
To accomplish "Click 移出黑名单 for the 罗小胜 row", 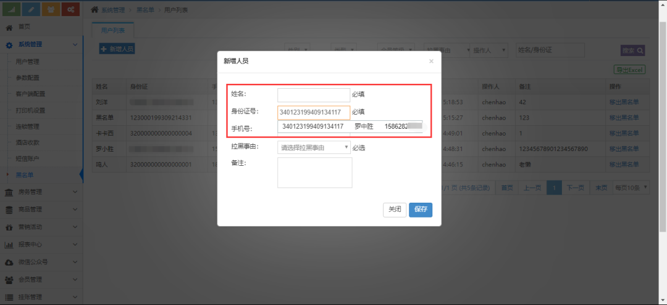I will pyautogui.click(x=624, y=149).
